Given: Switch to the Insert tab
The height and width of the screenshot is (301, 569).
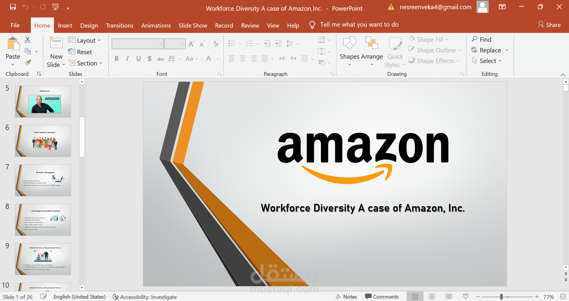Looking at the screenshot, I should (x=65, y=25).
